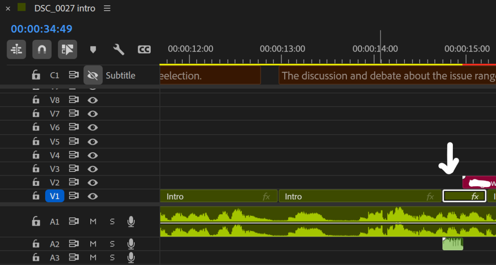Screen dimensions: 496x265
Task: Lock the A2 audio track
Action: 36,244
